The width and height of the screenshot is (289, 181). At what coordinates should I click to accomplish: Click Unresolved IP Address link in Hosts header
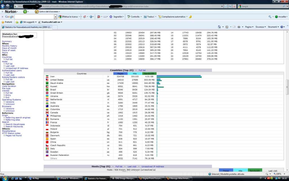coord(152,167)
